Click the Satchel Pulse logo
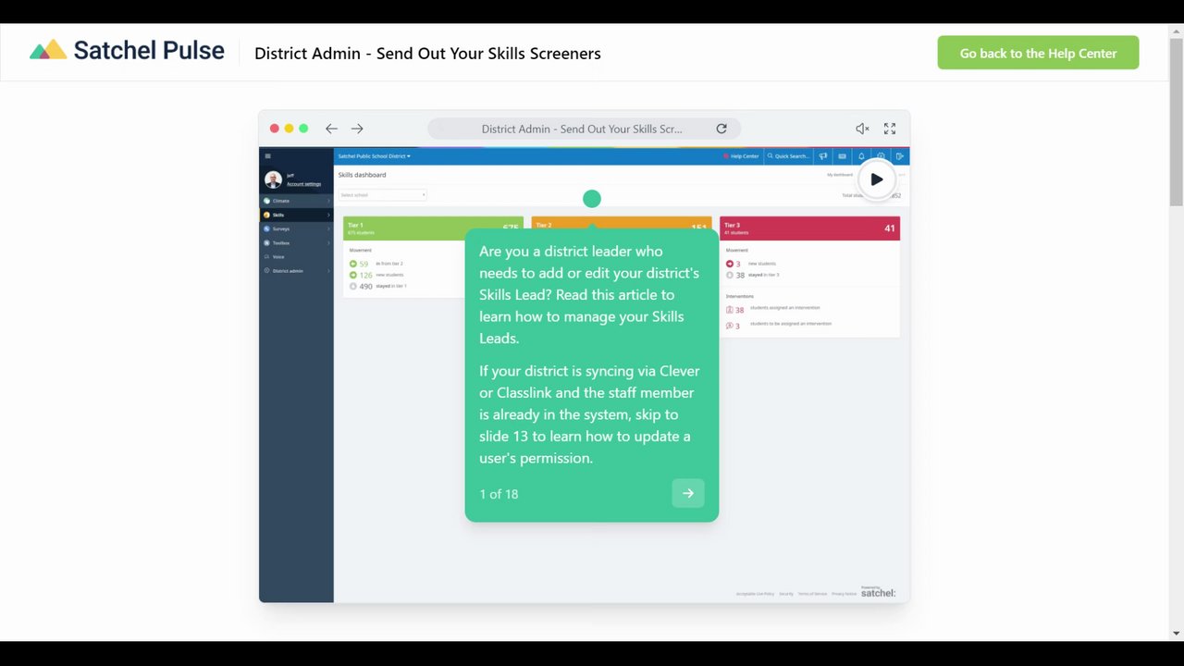The image size is (1184, 666). pyautogui.click(x=127, y=51)
